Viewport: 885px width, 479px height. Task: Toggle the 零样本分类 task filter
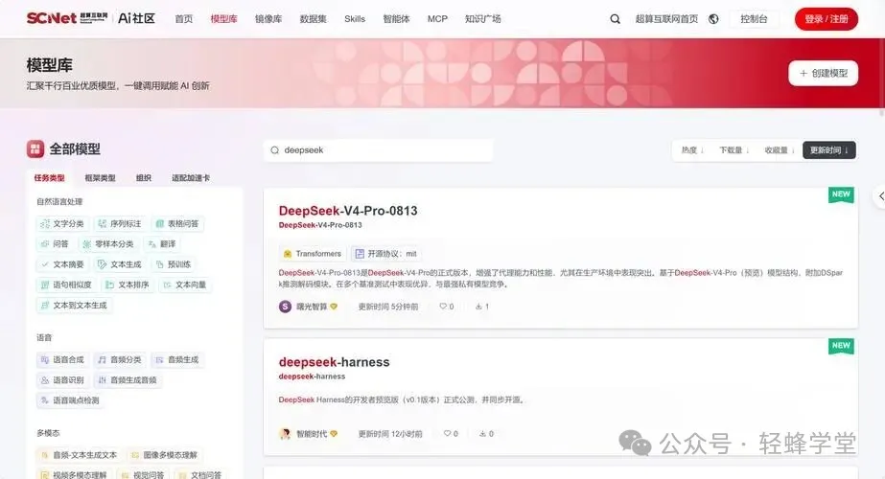click(x=107, y=244)
